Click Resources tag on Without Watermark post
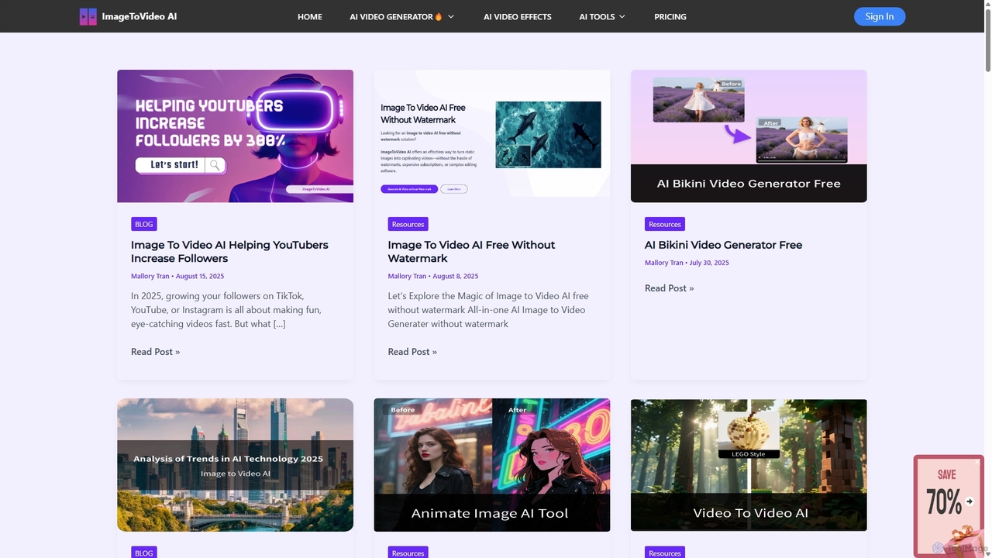Viewport: 992px width, 558px height. pos(408,224)
